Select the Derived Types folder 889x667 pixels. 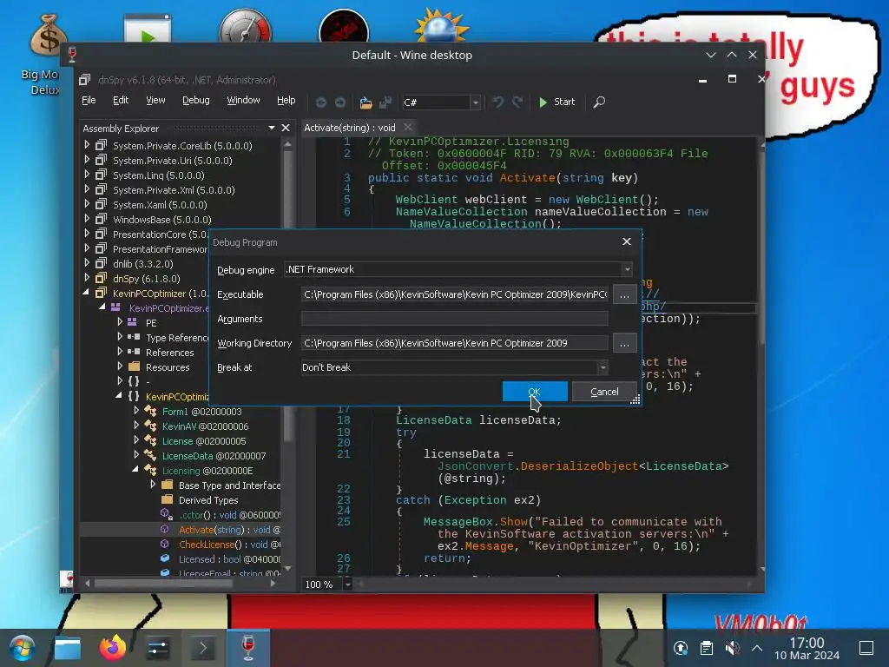click(208, 499)
